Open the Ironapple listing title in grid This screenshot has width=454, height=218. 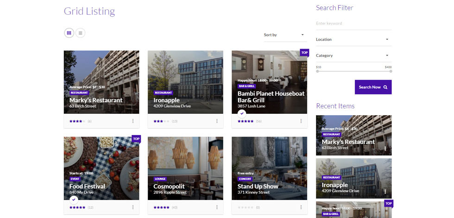point(166,100)
